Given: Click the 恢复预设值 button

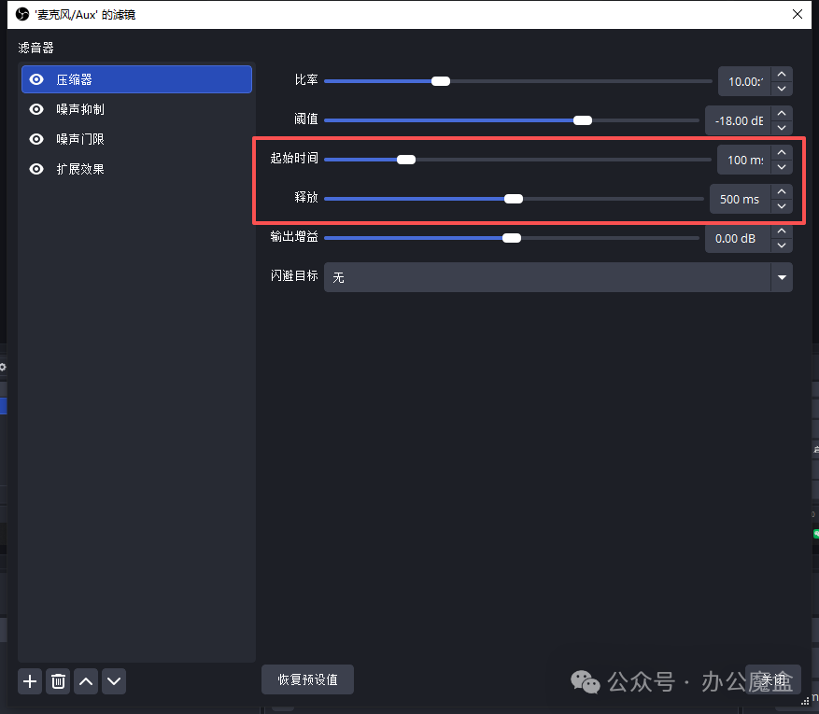Looking at the screenshot, I should (x=307, y=680).
